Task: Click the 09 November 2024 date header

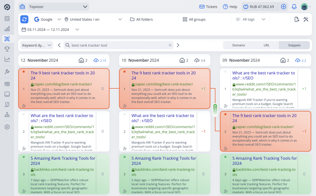Action: point(241,60)
